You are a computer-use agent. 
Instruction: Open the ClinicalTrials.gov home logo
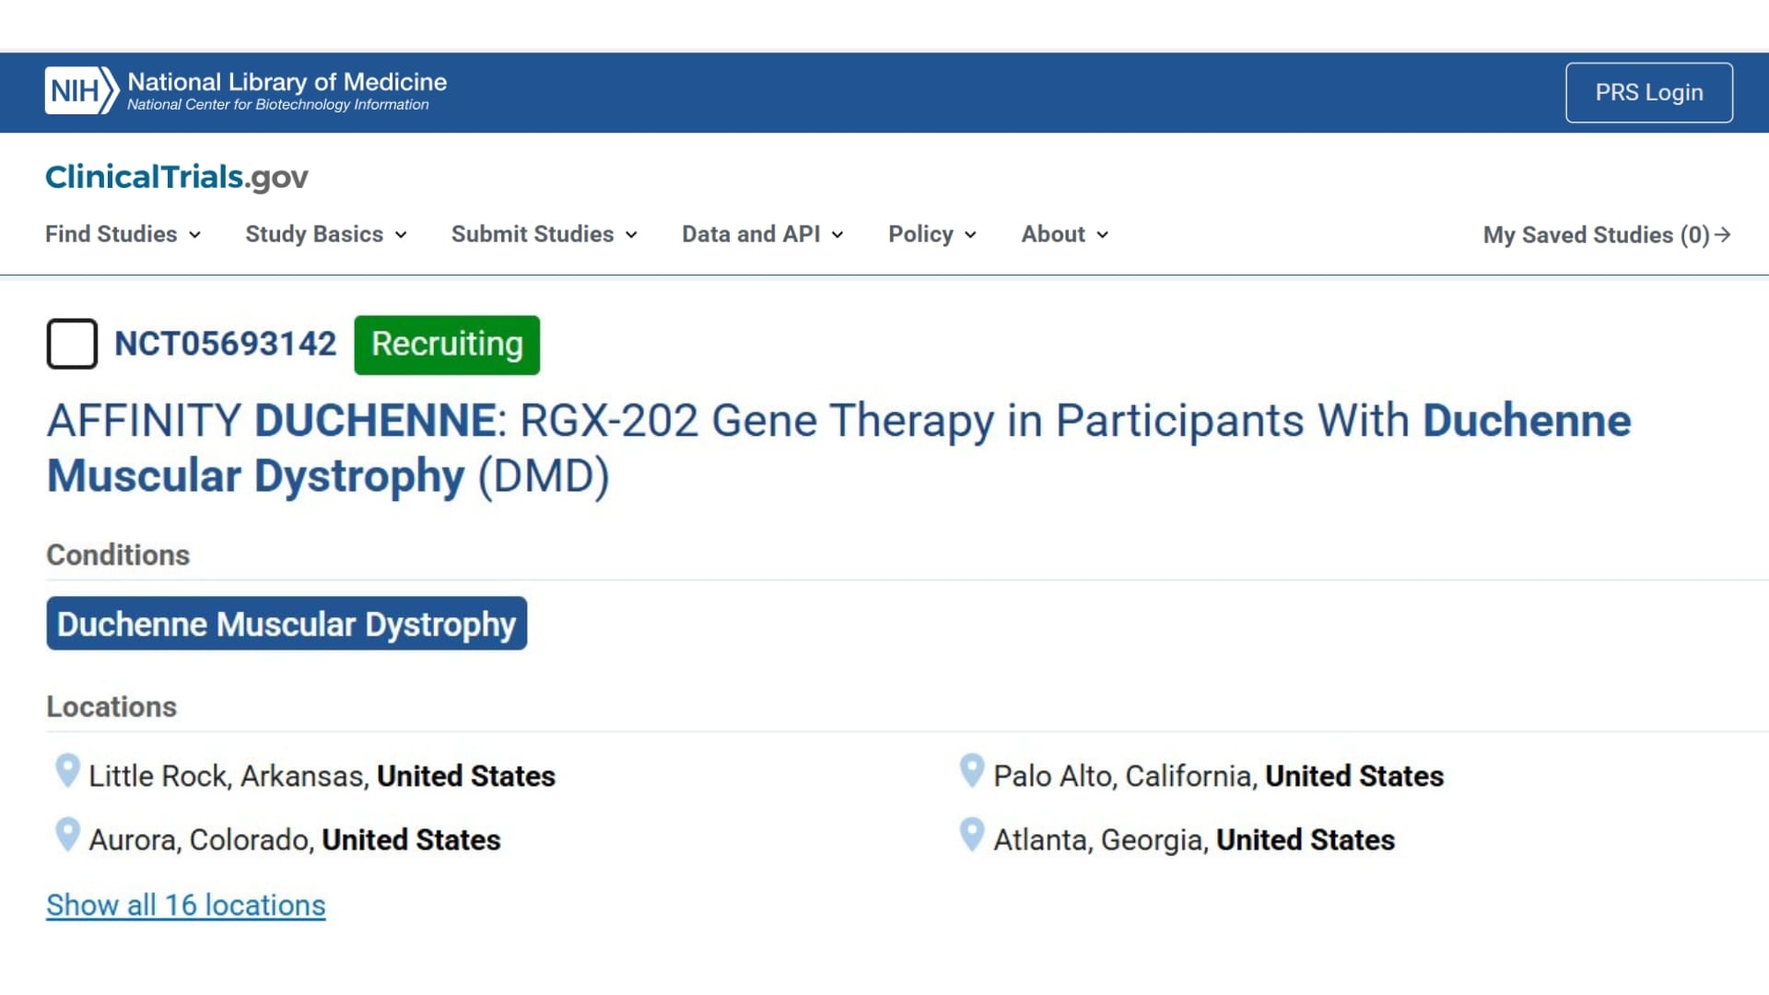pyautogui.click(x=177, y=177)
